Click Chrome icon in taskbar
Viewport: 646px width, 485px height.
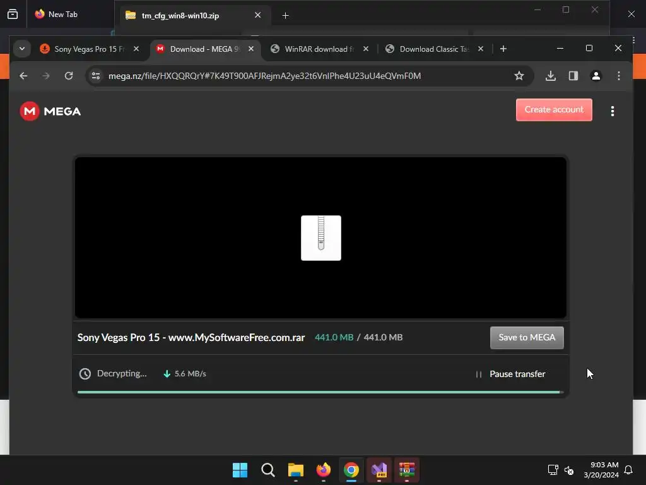tap(351, 470)
